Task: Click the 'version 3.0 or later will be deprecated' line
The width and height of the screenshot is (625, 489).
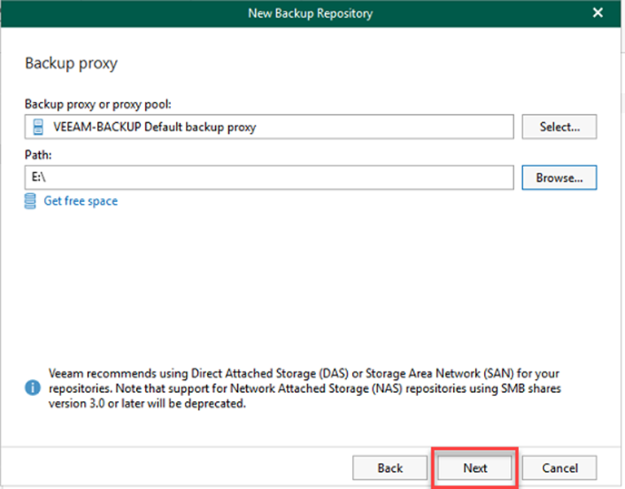Action: coord(147,403)
